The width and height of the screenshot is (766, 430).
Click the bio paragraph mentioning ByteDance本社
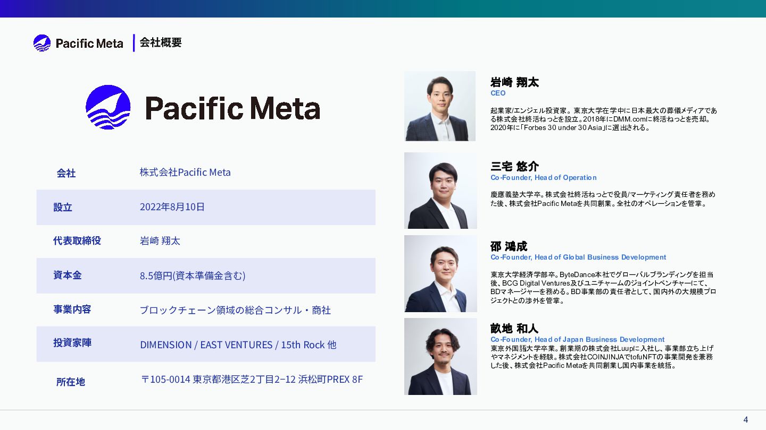click(x=604, y=288)
